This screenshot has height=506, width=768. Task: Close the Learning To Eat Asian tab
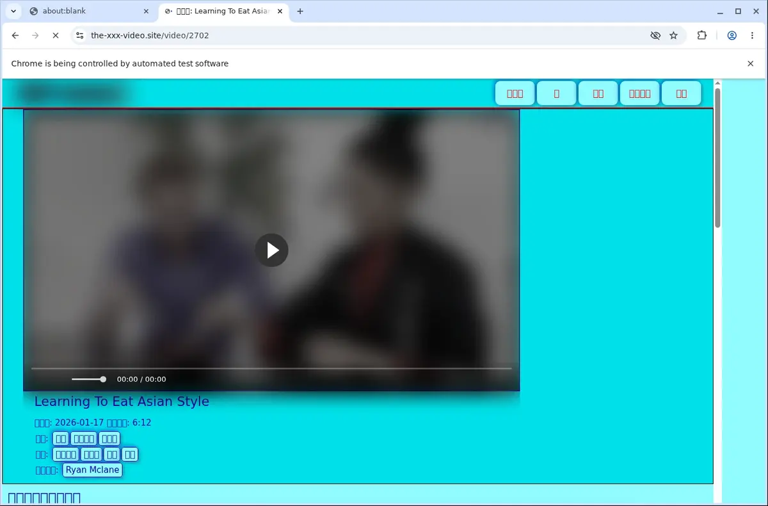[280, 11]
